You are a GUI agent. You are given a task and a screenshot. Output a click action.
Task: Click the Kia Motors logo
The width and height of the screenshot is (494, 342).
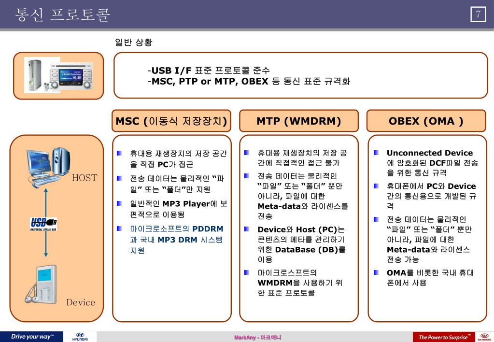(x=484, y=337)
